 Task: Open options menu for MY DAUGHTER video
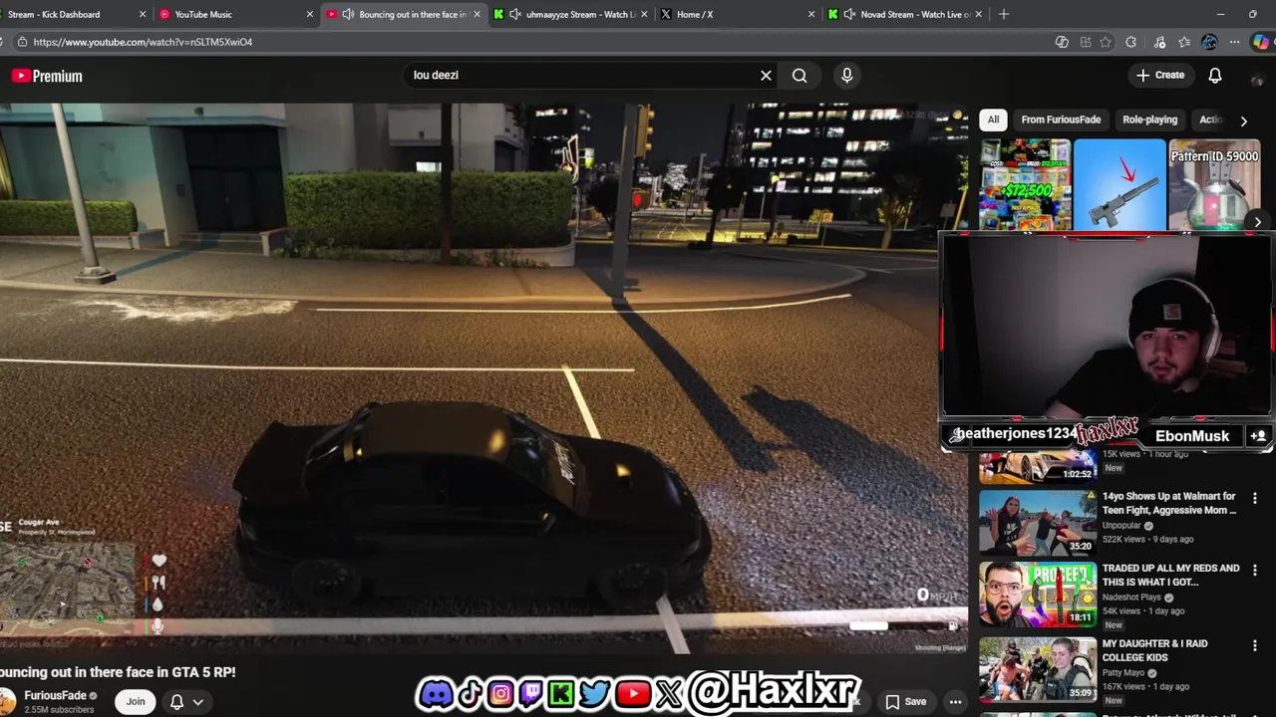point(1255,645)
